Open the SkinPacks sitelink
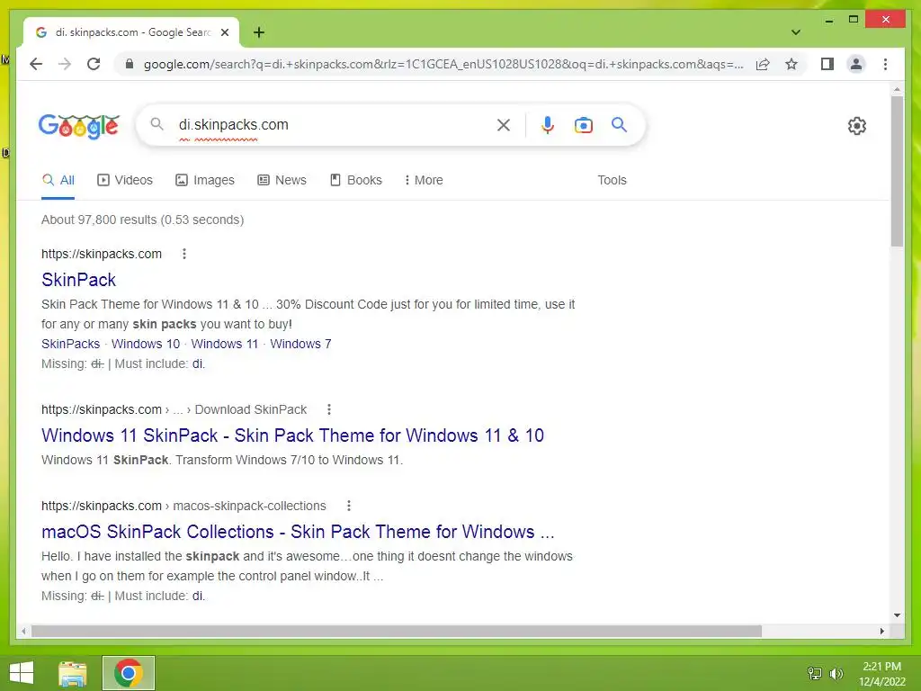 point(70,344)
